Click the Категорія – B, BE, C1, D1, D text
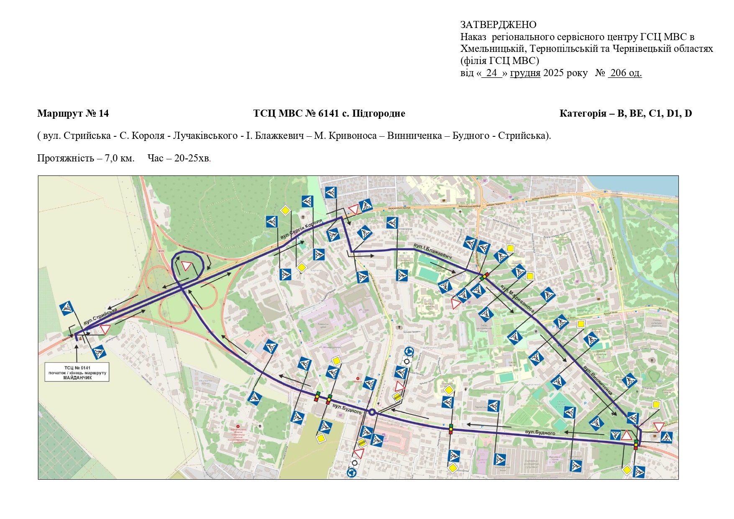 [x=625, y=113]
